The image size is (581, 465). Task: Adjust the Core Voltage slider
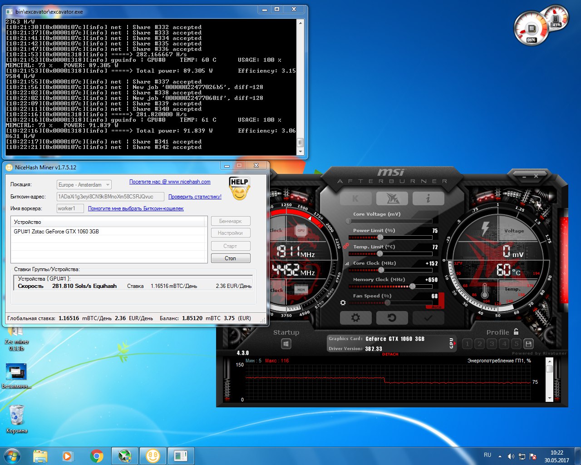click(390, 221)
